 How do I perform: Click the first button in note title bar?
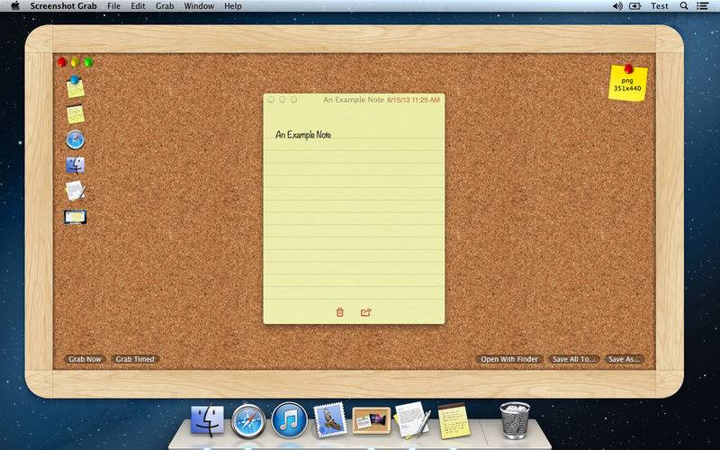[x=271, y=100]
